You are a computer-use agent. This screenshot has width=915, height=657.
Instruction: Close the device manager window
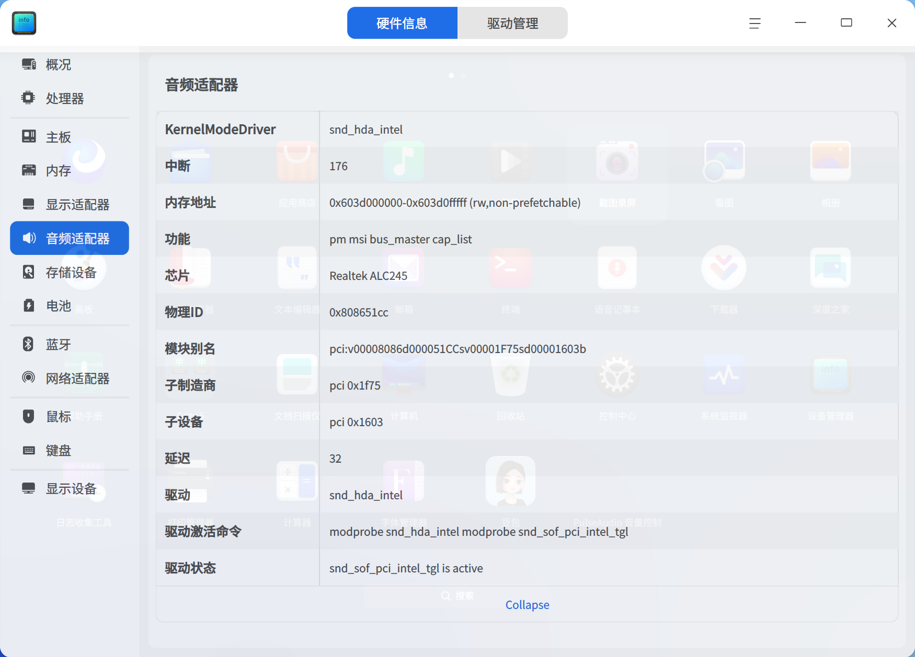tap(892, 23)
